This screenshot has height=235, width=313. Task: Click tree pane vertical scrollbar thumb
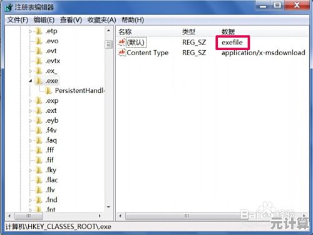click(x=108, y=44)
